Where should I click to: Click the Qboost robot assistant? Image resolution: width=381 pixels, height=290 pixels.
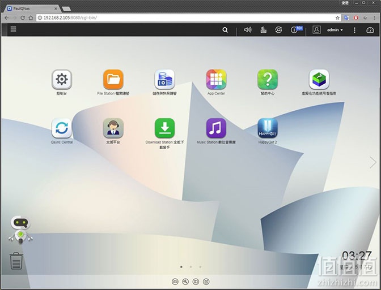coord(20,230)
